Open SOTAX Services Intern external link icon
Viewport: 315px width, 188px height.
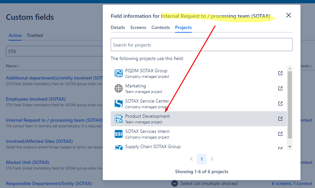click(280, 134)
